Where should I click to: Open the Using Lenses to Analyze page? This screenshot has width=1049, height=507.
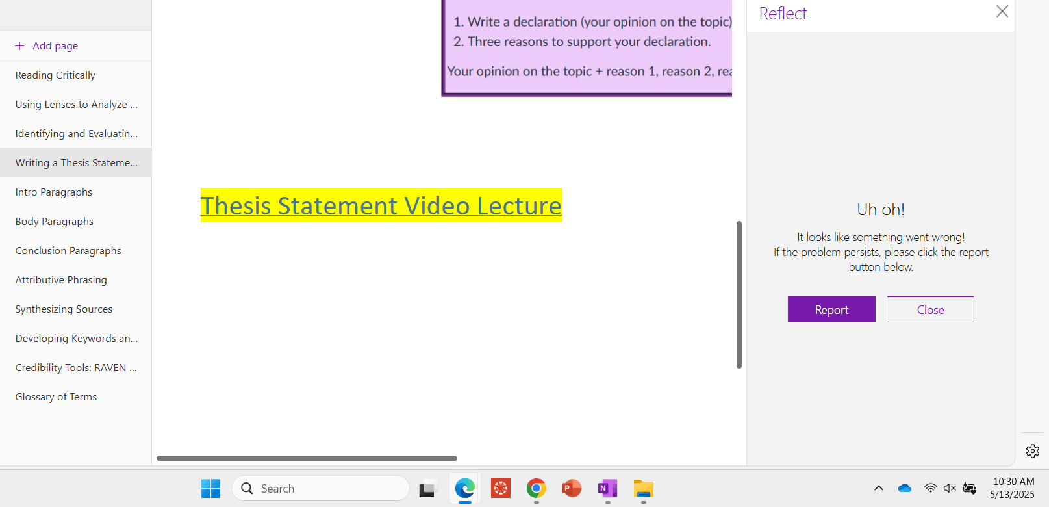tap(75, 104)
